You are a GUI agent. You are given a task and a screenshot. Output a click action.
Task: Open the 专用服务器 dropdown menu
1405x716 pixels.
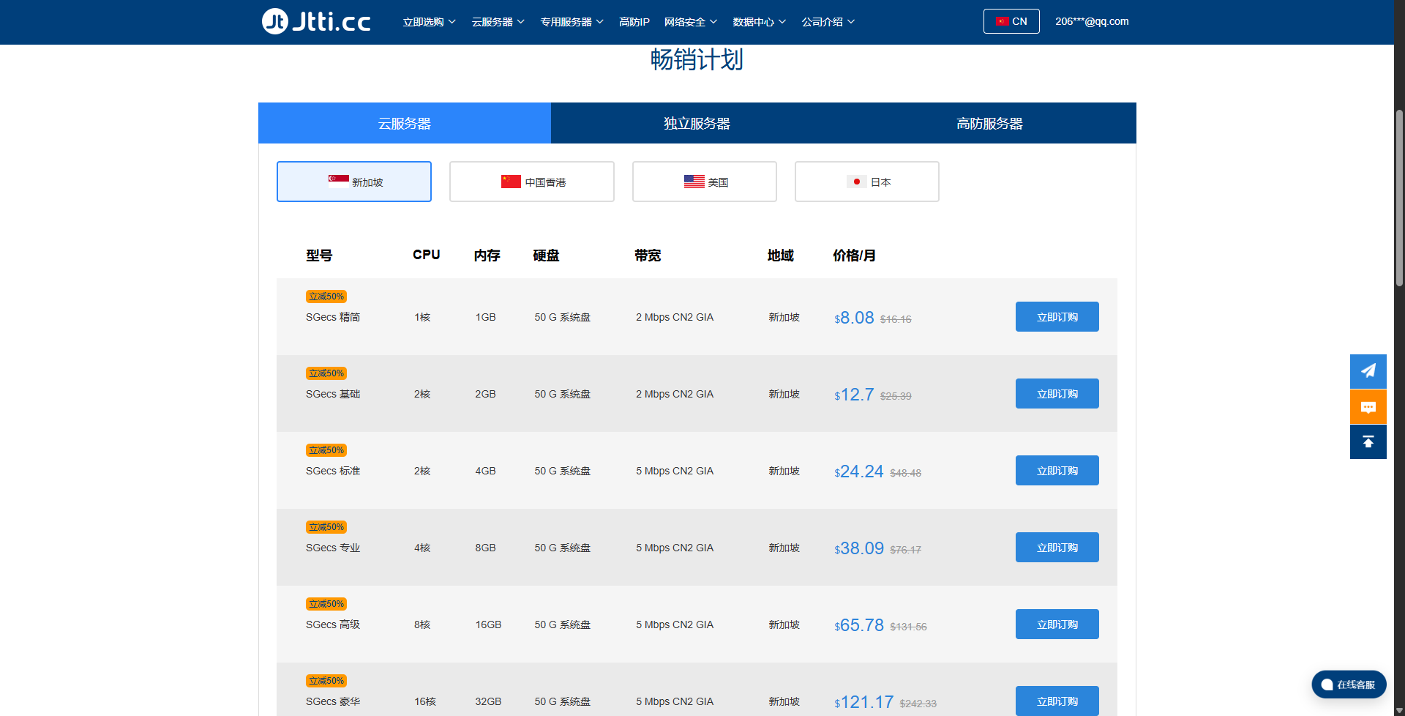572,22
